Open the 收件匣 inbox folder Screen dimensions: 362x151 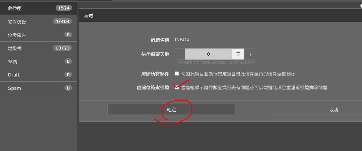click(38, 8)
